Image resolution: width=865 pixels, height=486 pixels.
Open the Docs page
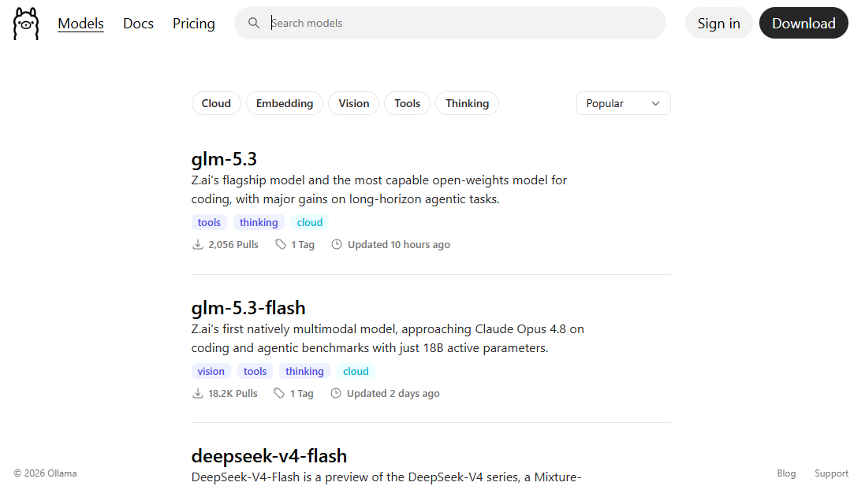click(x=139, y=23)
